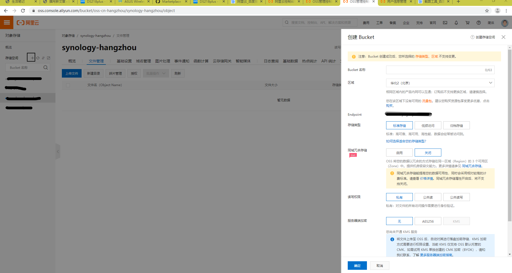Bookmark this page with star icon
Screen dimensions: 512x273
pyautogui.click(x=487, y=11)
